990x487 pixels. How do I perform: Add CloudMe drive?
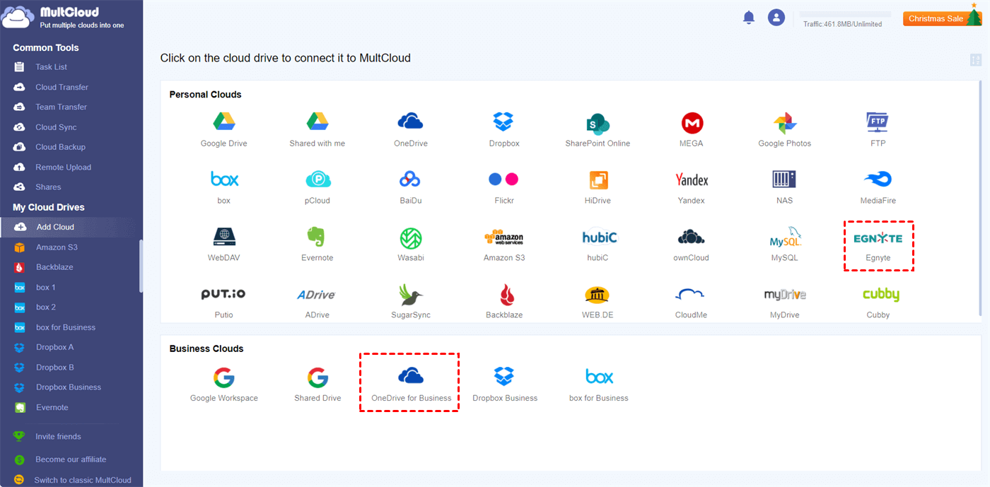pyautogui.click(x=691, y=301)
